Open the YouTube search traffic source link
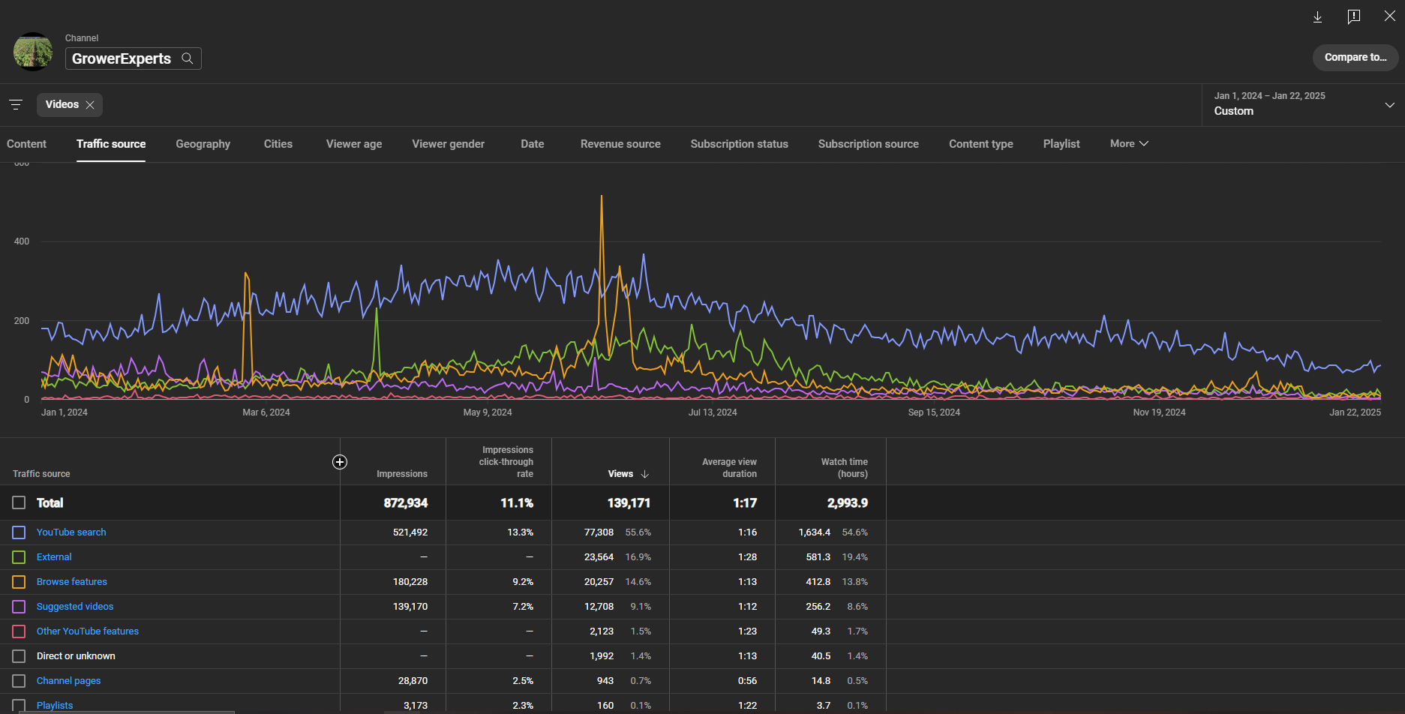Screen dimensions: 1405x714 click(71, 532)
